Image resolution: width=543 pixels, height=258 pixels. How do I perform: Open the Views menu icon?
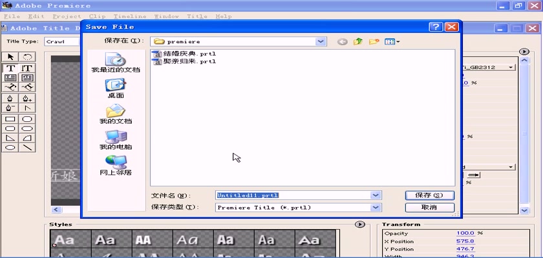392,42
